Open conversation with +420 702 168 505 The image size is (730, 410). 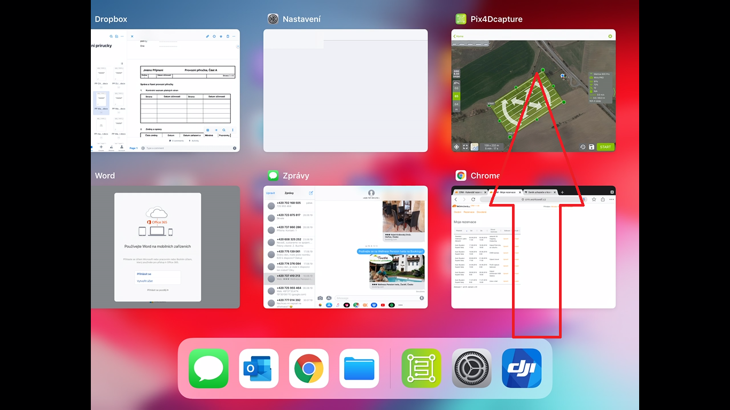point(289,205)
